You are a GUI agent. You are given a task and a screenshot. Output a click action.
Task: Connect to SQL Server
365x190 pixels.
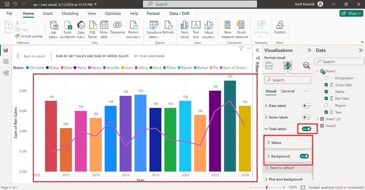[x=92, y=29]
